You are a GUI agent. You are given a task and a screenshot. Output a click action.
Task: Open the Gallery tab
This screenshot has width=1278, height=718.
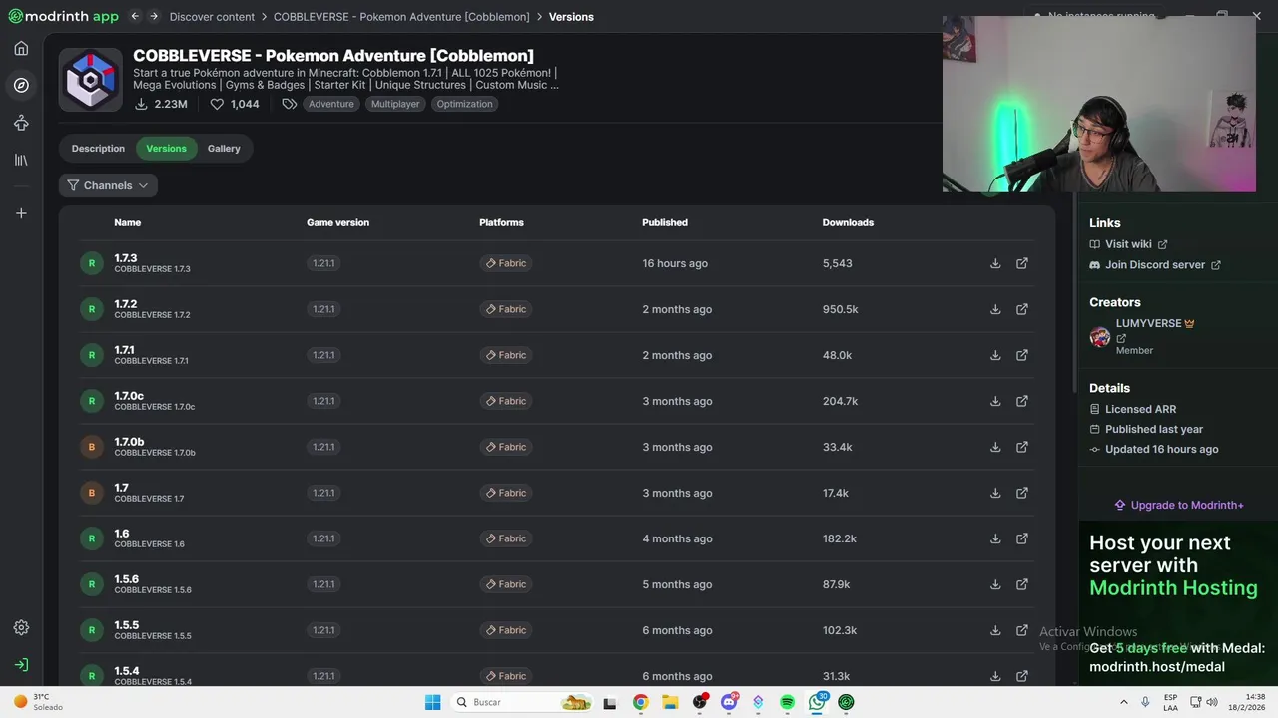224,149
